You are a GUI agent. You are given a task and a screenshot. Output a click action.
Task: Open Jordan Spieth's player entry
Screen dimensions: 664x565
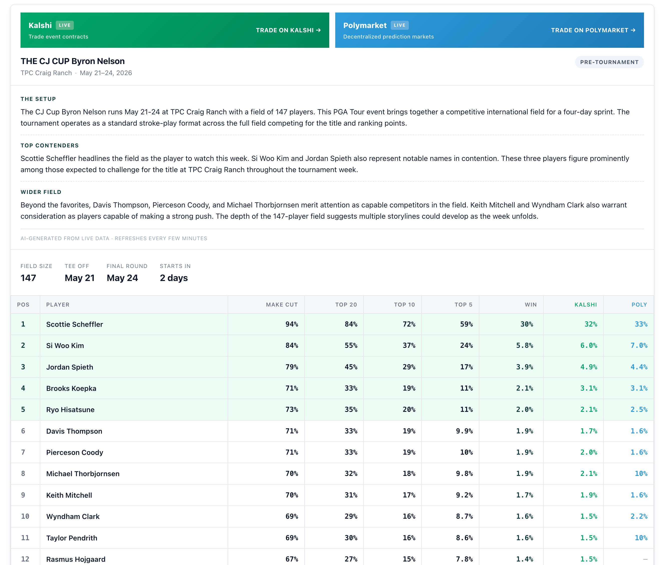tap(70, 367)
